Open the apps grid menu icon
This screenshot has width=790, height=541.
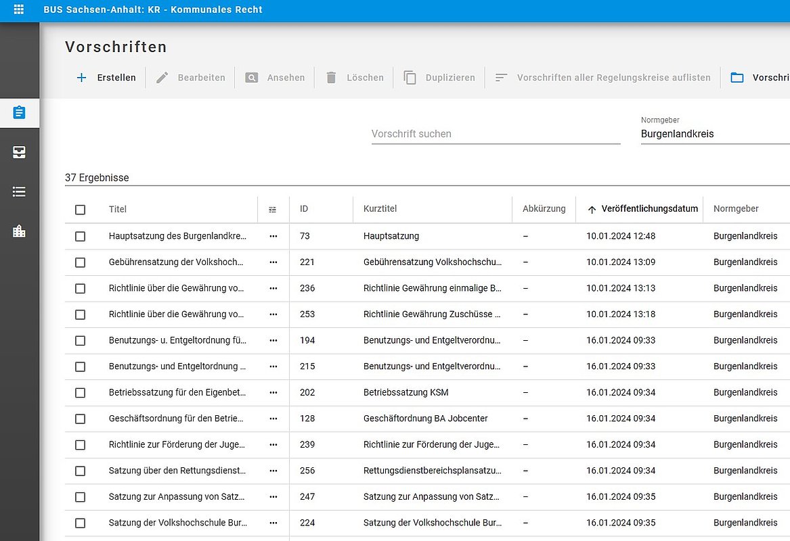(x=19, y=9)
